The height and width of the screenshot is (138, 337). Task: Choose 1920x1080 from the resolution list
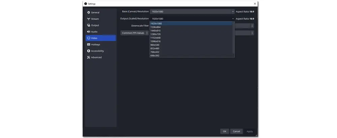(x=191, y=24)
